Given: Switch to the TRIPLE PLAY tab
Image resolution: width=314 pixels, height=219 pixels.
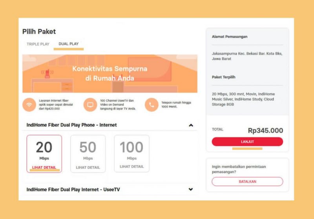Looking at the screenshot, I should pos(38,44).
